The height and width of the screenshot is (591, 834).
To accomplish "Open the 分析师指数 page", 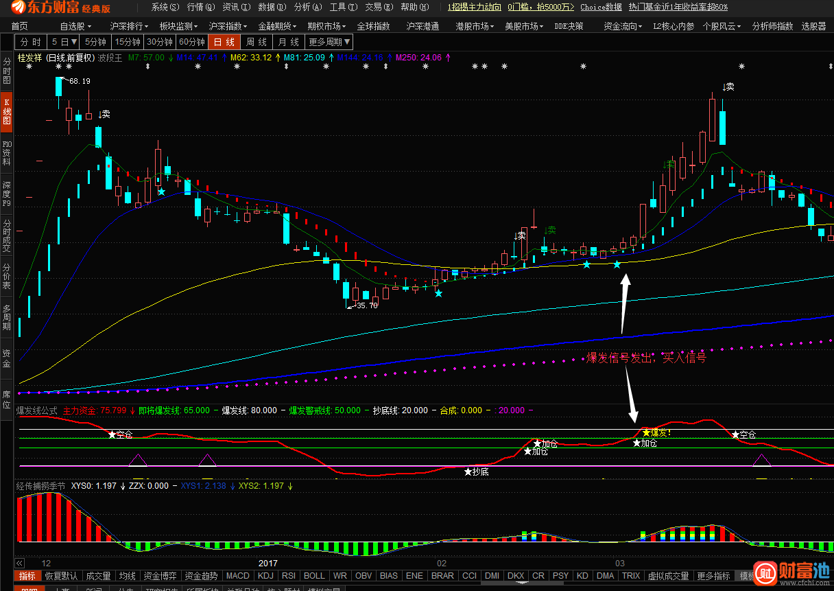I will point(772,26).
